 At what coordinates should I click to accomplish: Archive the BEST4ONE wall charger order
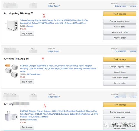point(120,83)
